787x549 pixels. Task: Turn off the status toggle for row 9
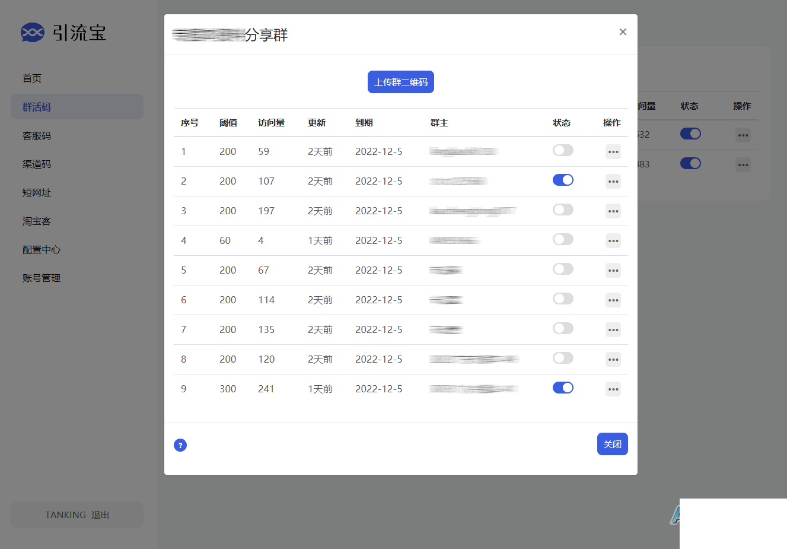tap(563, 388)
